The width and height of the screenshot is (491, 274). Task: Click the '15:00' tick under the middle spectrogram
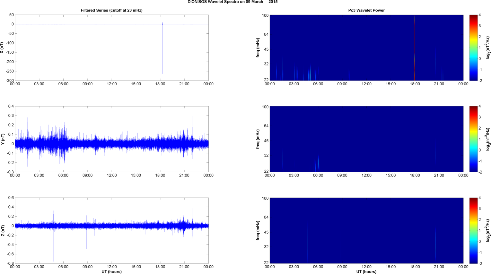[x=390, y=176]
